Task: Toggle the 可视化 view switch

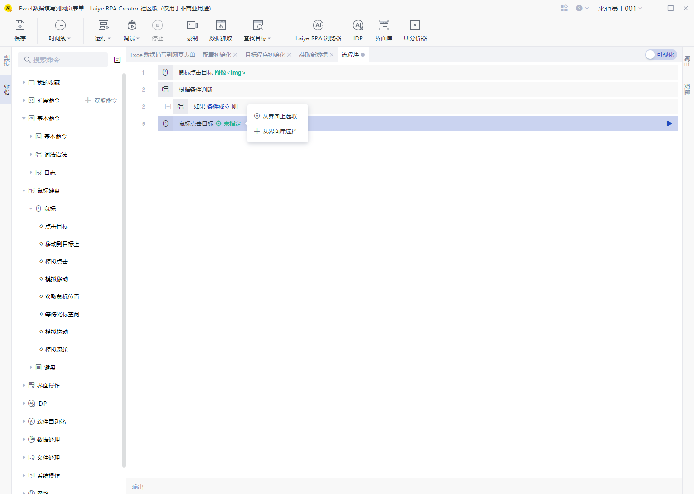Action: pyautogui.click(x=661, y=55)
